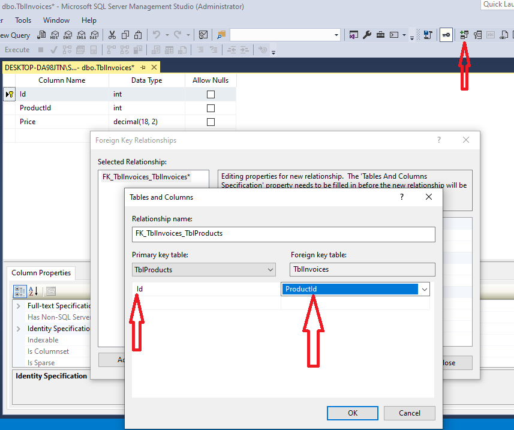The image size is (514, 430).
Task: Click the Visual Studio window icon
Action: tap(353, 35)
